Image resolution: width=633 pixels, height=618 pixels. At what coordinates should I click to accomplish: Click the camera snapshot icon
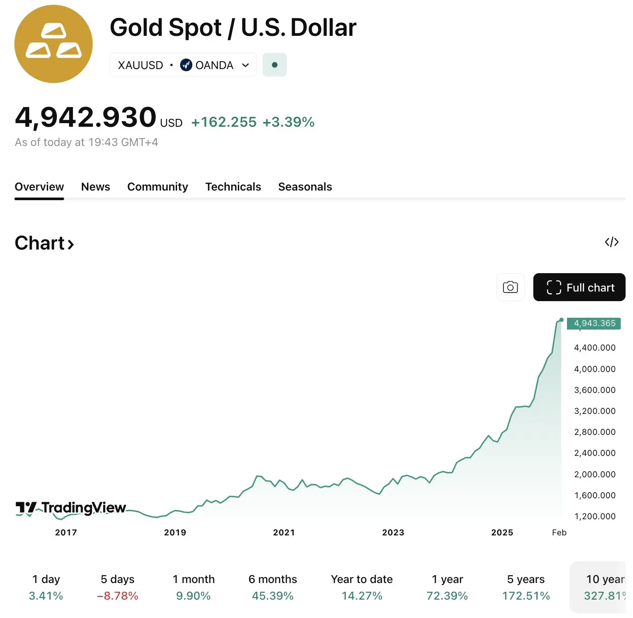click(510, 287)
